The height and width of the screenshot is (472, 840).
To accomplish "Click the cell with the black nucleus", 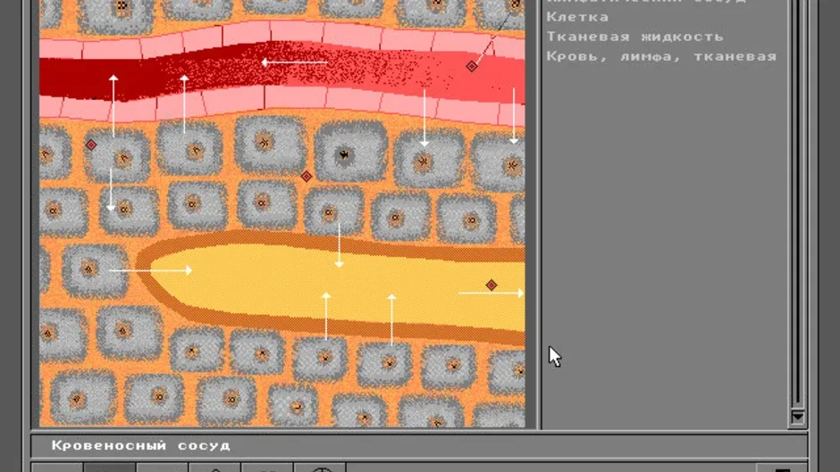I will click(350, 152).
